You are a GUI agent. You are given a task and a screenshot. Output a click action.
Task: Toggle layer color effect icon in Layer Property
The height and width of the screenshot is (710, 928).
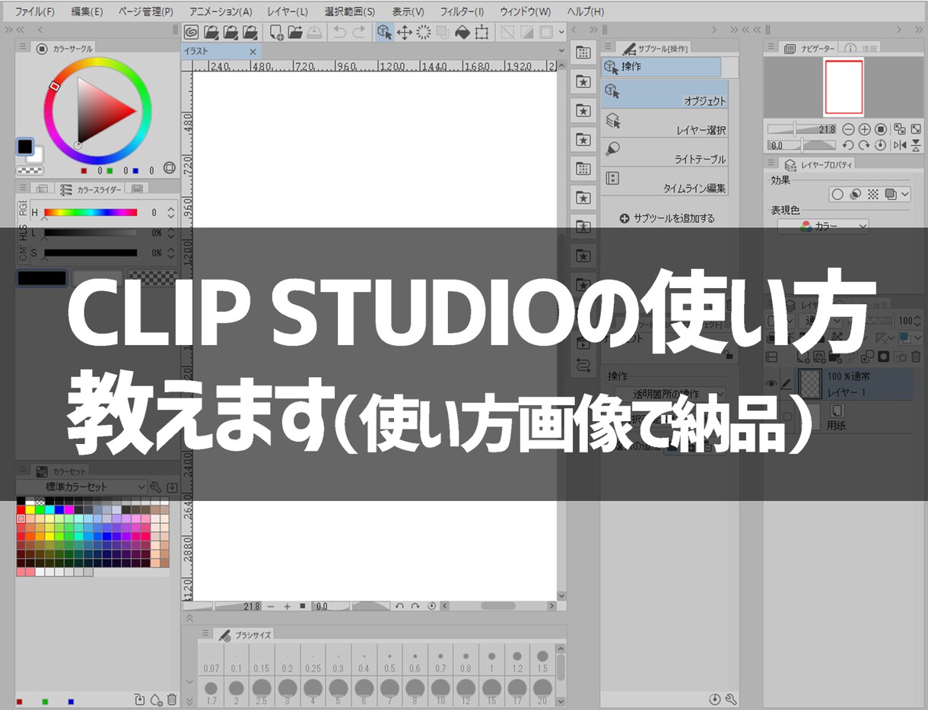pos(890,195)
